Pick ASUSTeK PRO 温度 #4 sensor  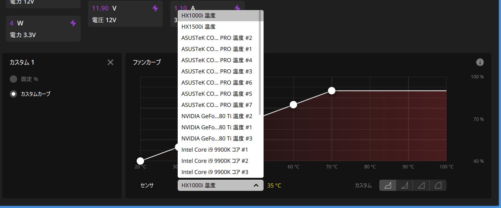(219, 60)
